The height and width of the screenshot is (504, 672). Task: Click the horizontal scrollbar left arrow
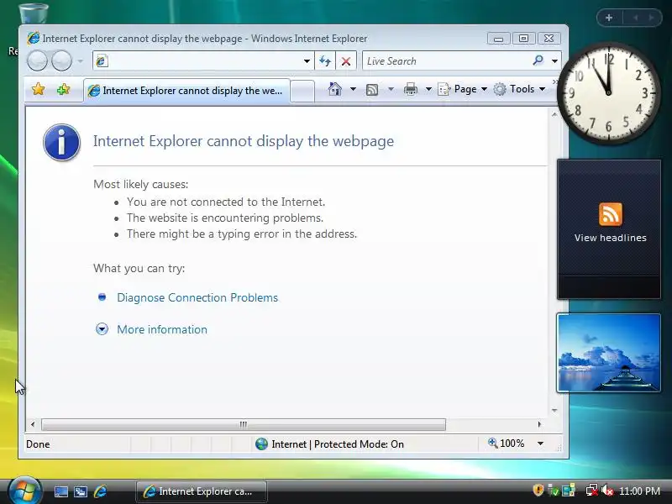coord(33,424)
